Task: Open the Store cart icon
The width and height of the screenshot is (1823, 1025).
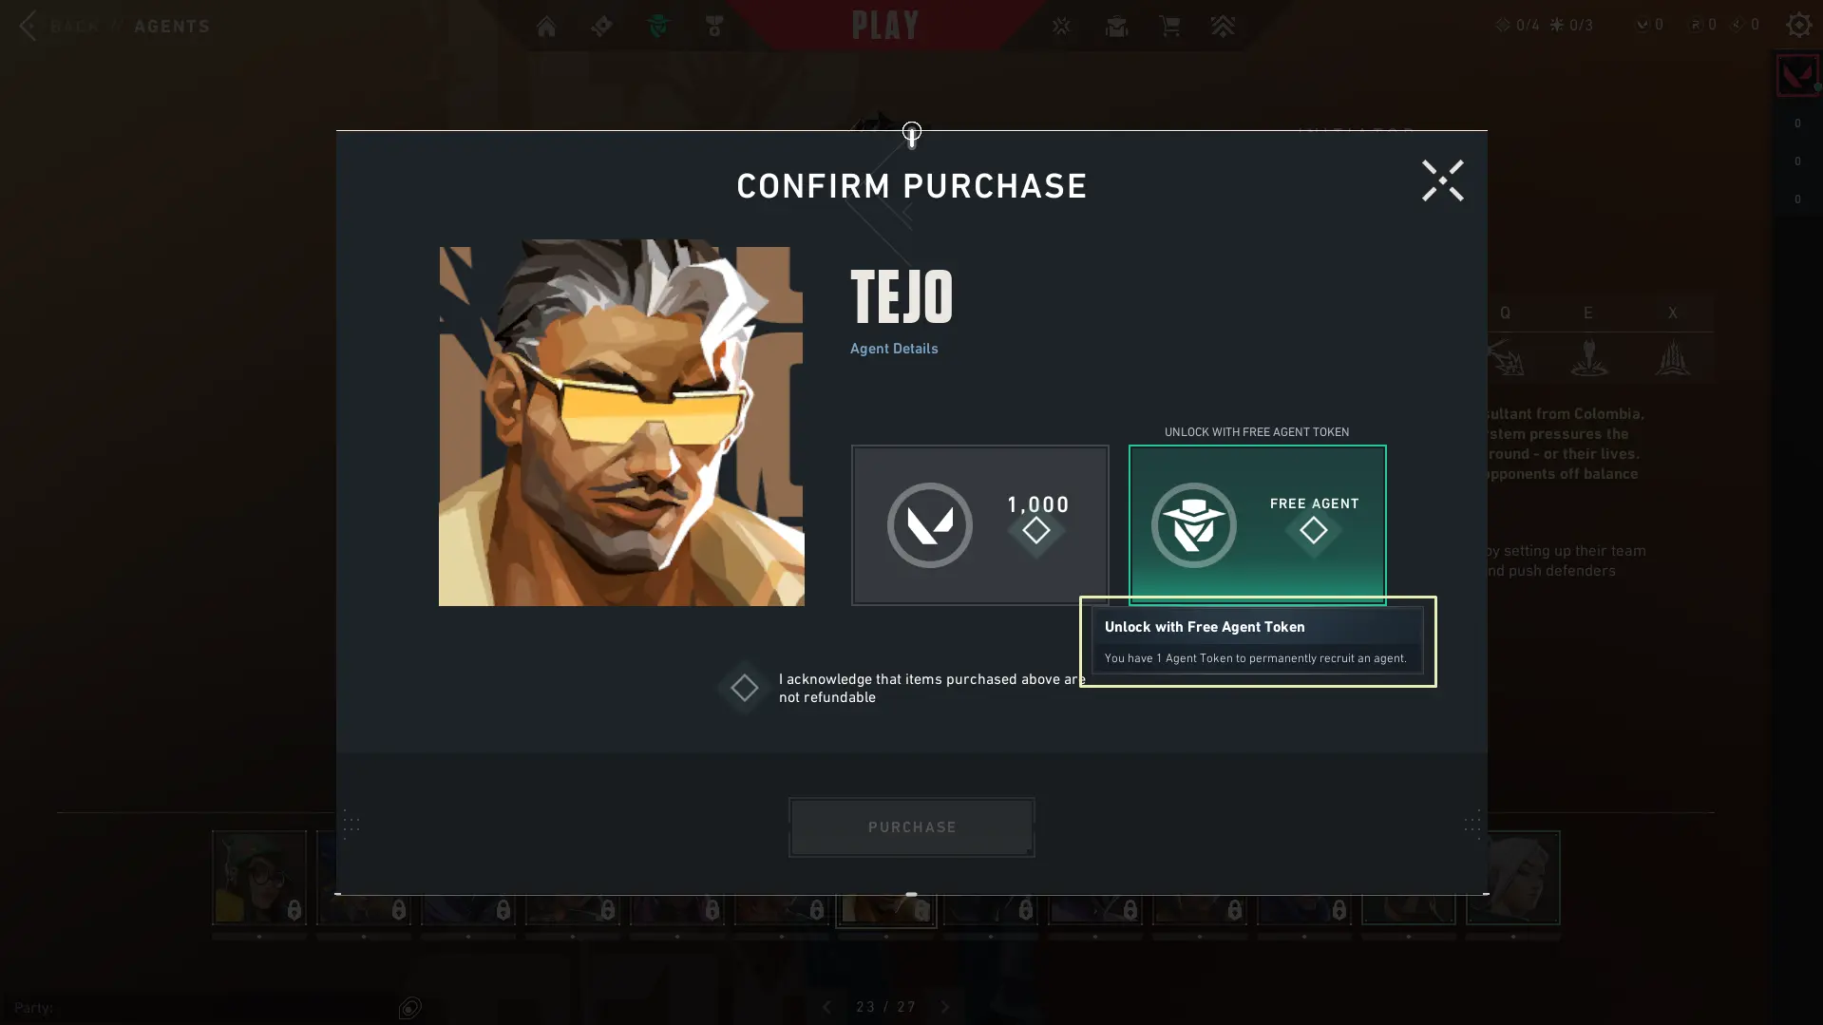Action: coord(1169,26)
